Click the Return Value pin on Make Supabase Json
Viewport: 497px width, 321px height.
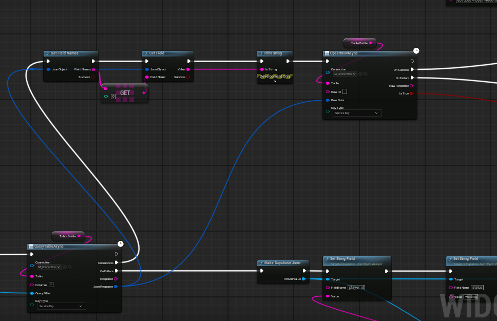point(304,279)
